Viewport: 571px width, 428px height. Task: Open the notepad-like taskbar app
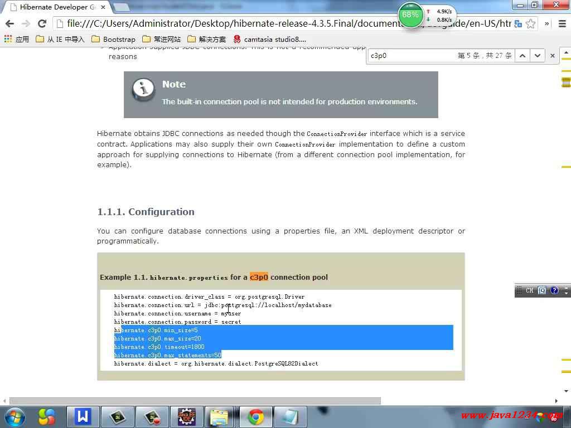(291, 417)
